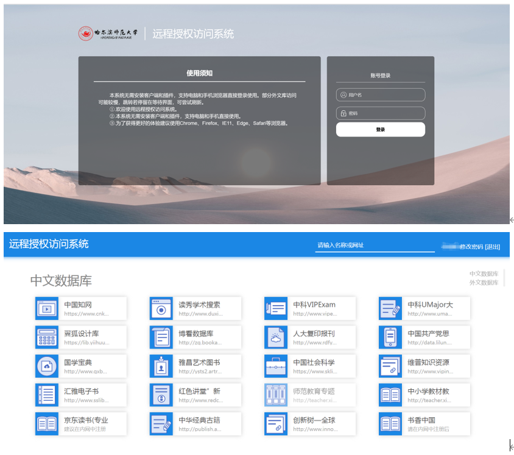Open the 中科UMajor大 database icon
This screenshot has height=455, width=514.
pos(390,308)
